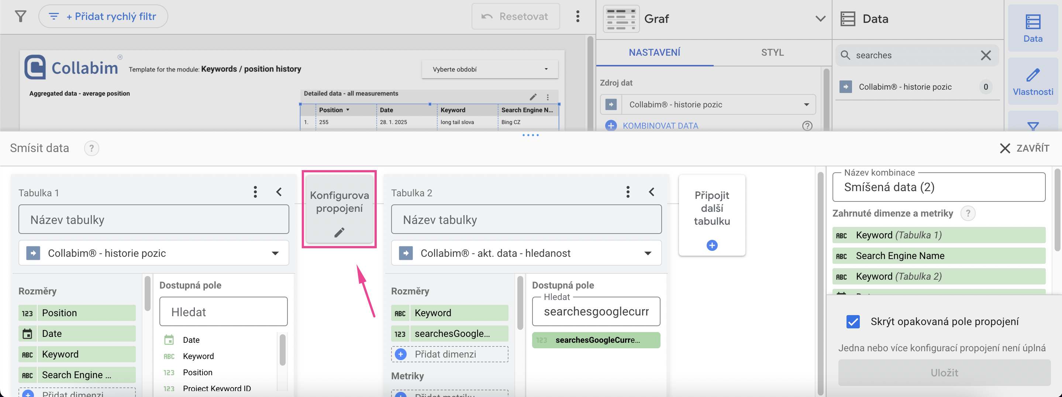
Task: Collapse Tabulka 2 with the chevron
Action: tap(651, 192)
